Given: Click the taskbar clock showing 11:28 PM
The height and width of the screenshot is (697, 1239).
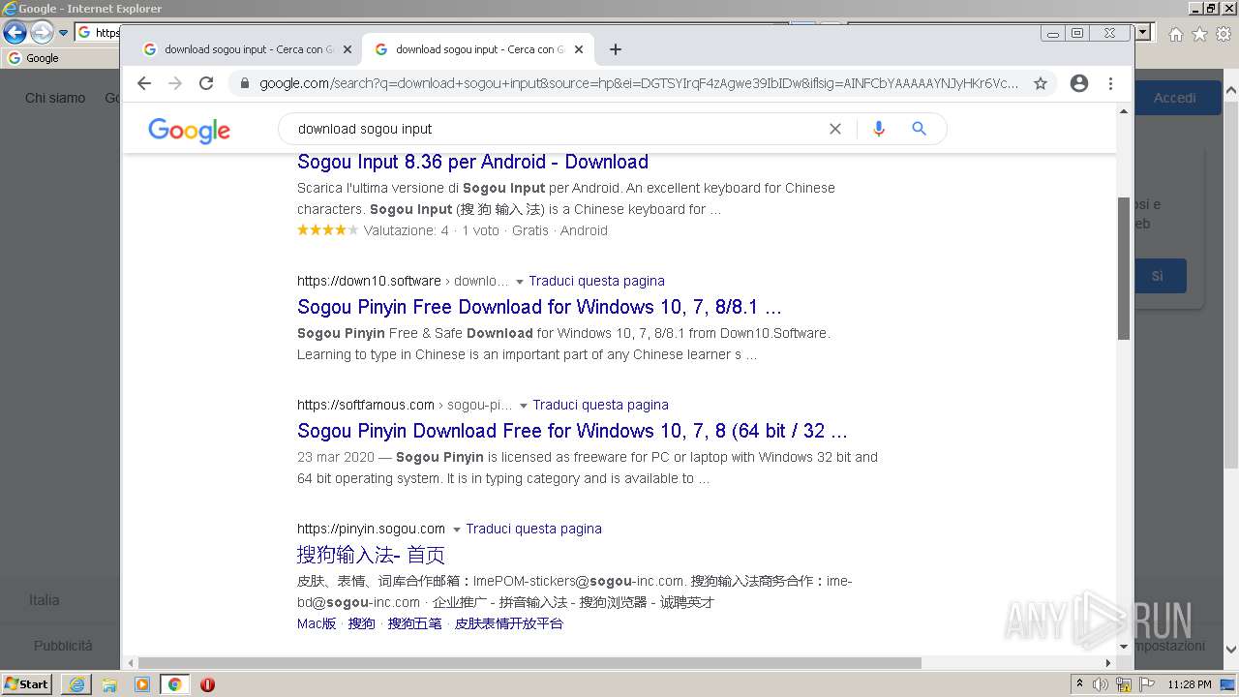Looking at the screenshot, I should pyautogui.click(x=1190, y=684).
